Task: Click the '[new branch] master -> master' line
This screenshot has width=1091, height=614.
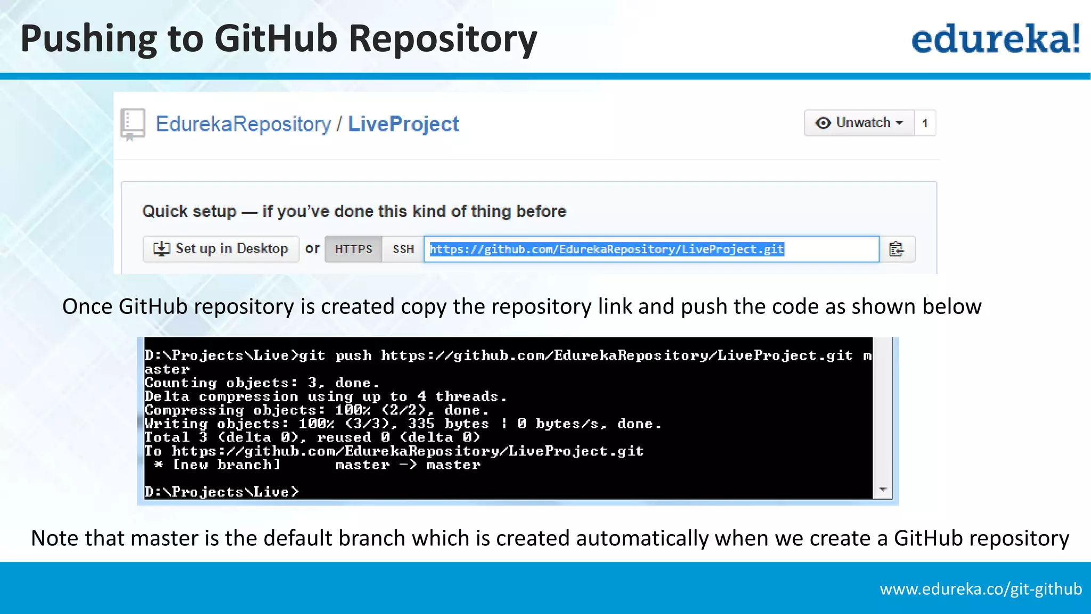Action: point(317,465)
